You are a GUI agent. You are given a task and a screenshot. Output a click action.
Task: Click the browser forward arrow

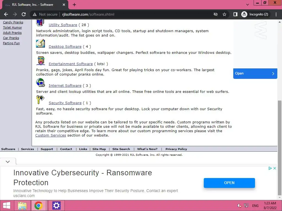click(x=15, y=14)
